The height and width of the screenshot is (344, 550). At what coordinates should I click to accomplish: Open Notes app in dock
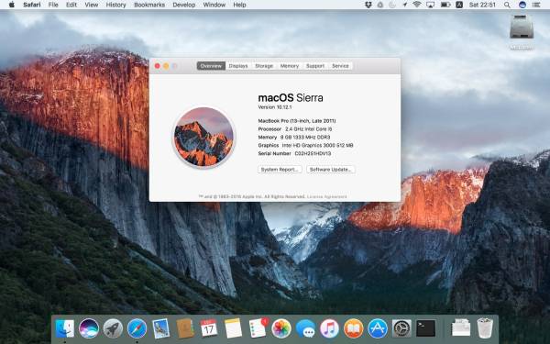[233, 329]
